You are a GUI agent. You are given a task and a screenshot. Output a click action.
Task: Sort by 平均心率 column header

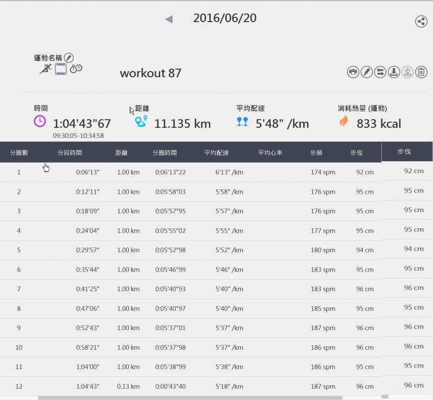(270, 153)
